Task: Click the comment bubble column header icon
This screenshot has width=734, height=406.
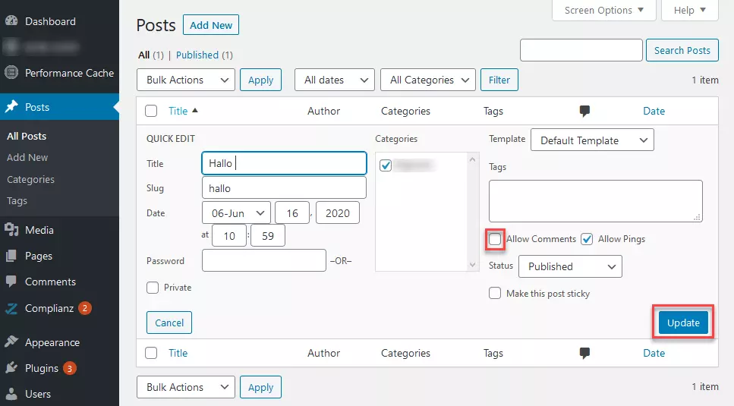Action: coord(584,111)
